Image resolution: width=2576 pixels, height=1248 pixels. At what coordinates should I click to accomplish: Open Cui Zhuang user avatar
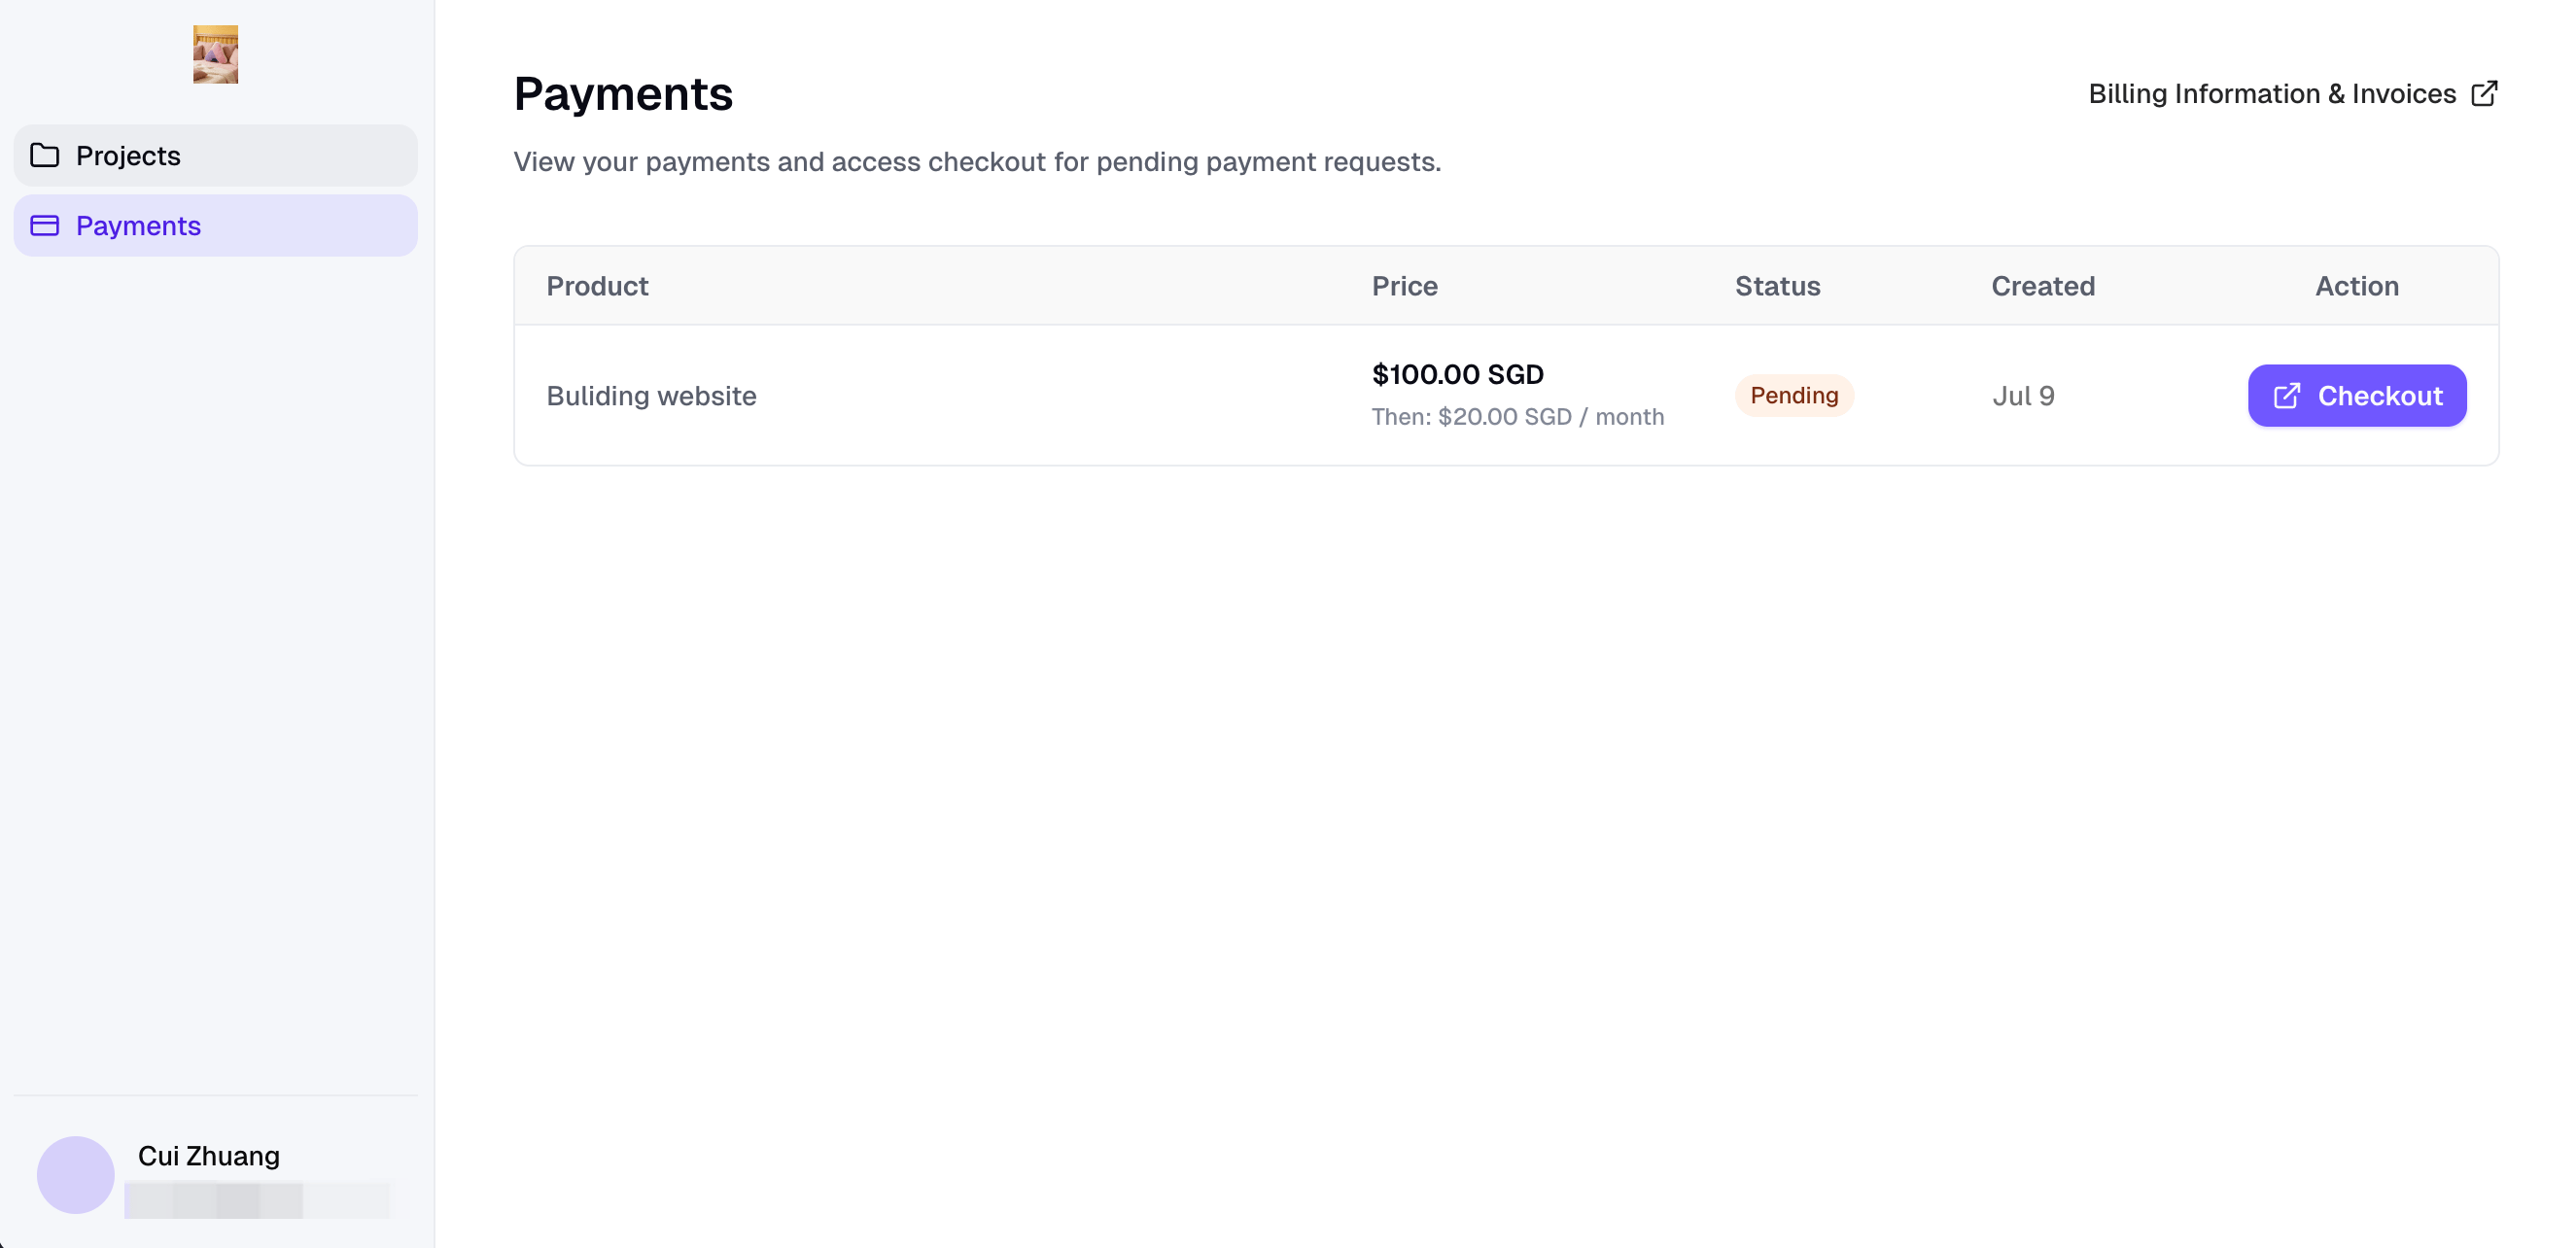(76, 1175)
